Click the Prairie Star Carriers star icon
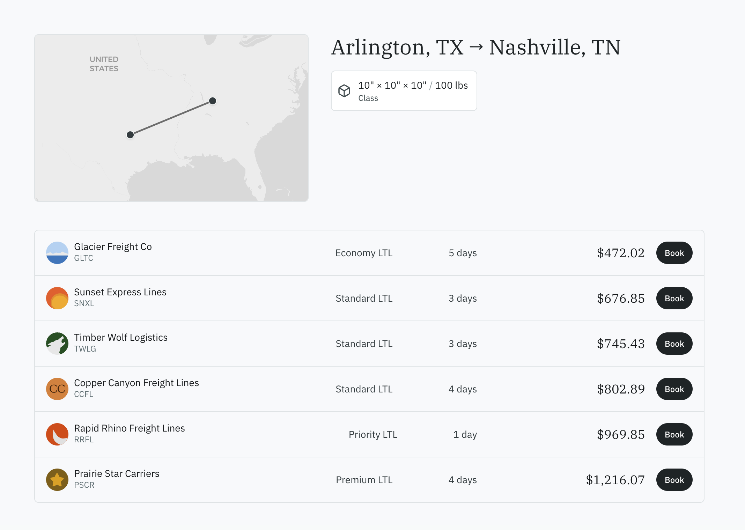The image size is (745, 530). pyautogui.click(x=57, y=480)
